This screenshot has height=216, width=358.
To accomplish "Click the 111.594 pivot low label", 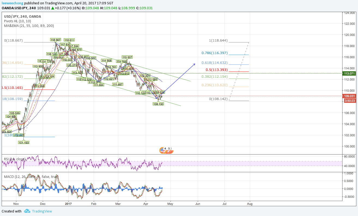I will point(99,85).
